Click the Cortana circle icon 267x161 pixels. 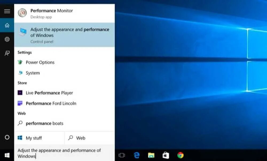click(7, 137)
